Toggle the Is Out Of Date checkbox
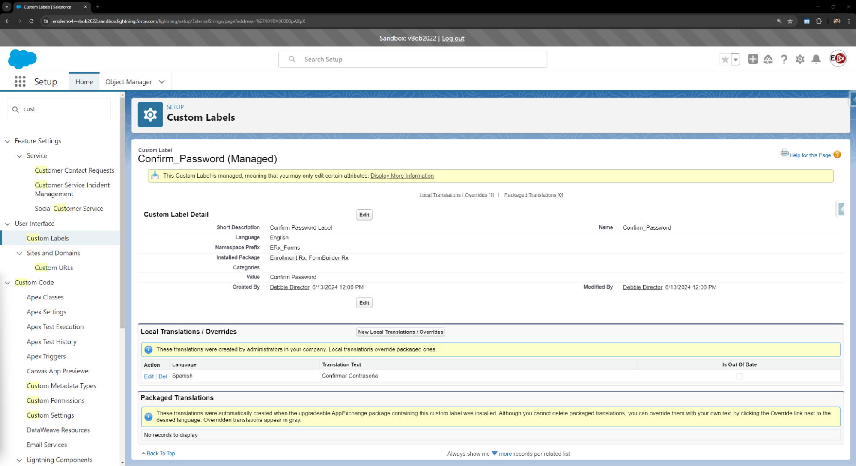 click(739, 376)
